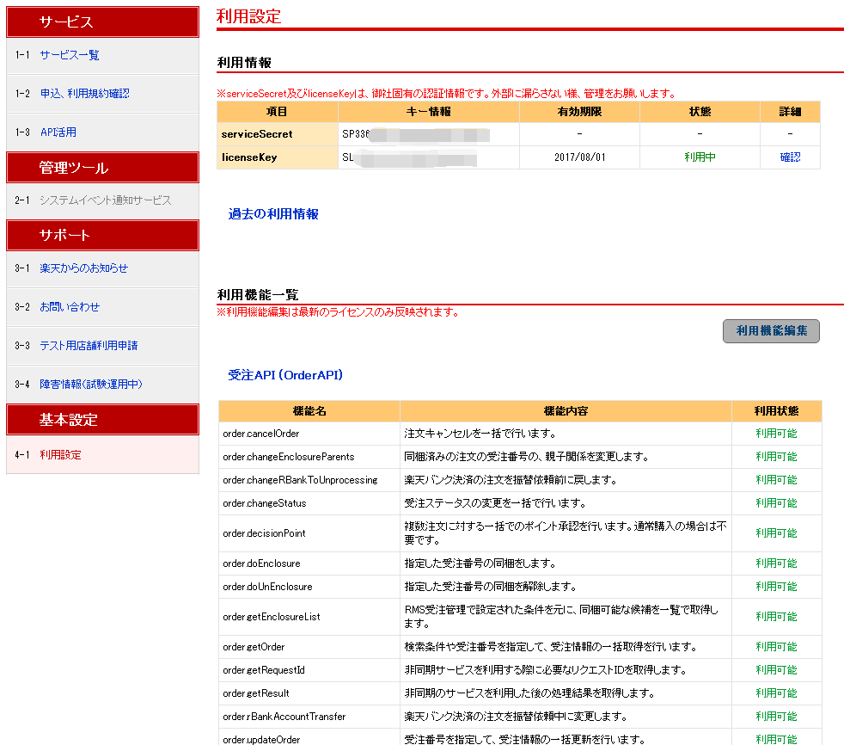Click the 利用機能編集 button
This screenshot has width=850, height=745.
[x=771, y=331]
